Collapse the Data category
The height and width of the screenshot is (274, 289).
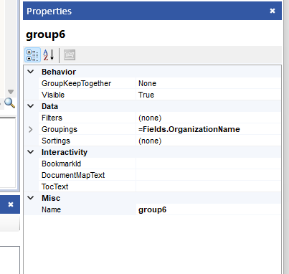(31, 106)
